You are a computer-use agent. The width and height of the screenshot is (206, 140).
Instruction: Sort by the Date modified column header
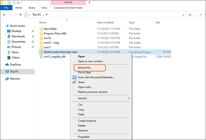pyautogui.click(x=105, y=23)
